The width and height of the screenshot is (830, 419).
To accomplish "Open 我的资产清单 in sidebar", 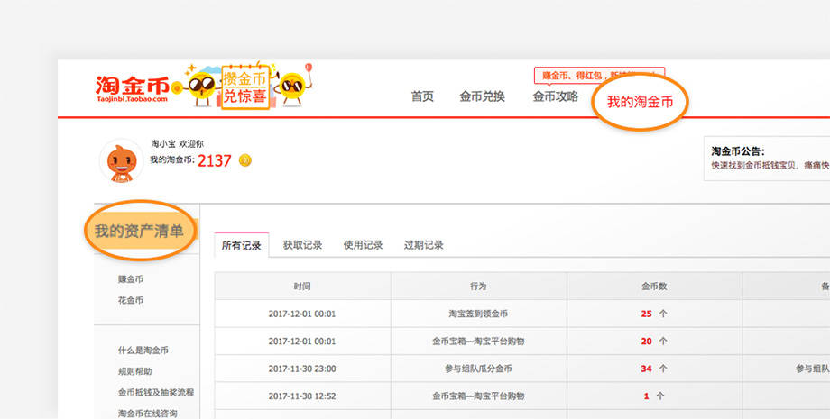I will 139,232.
